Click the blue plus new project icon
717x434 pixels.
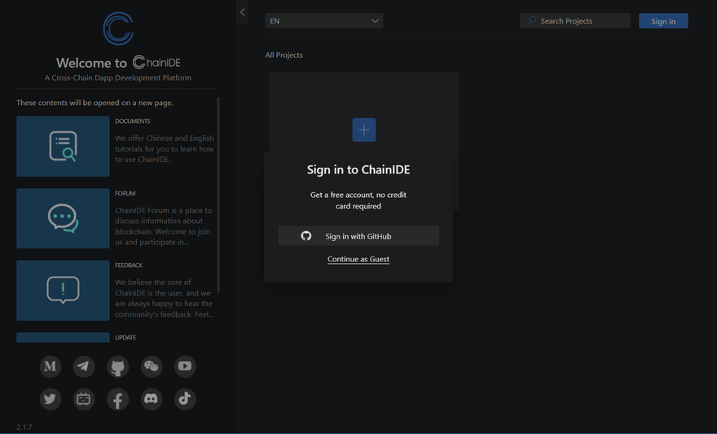coord(364,129)
